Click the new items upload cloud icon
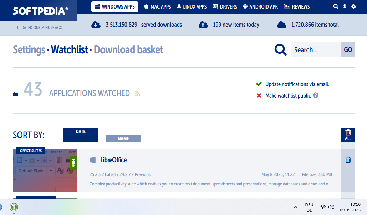The height and width of the screenshot is (215, 367). pyautogui.click(x=203, y=25)
